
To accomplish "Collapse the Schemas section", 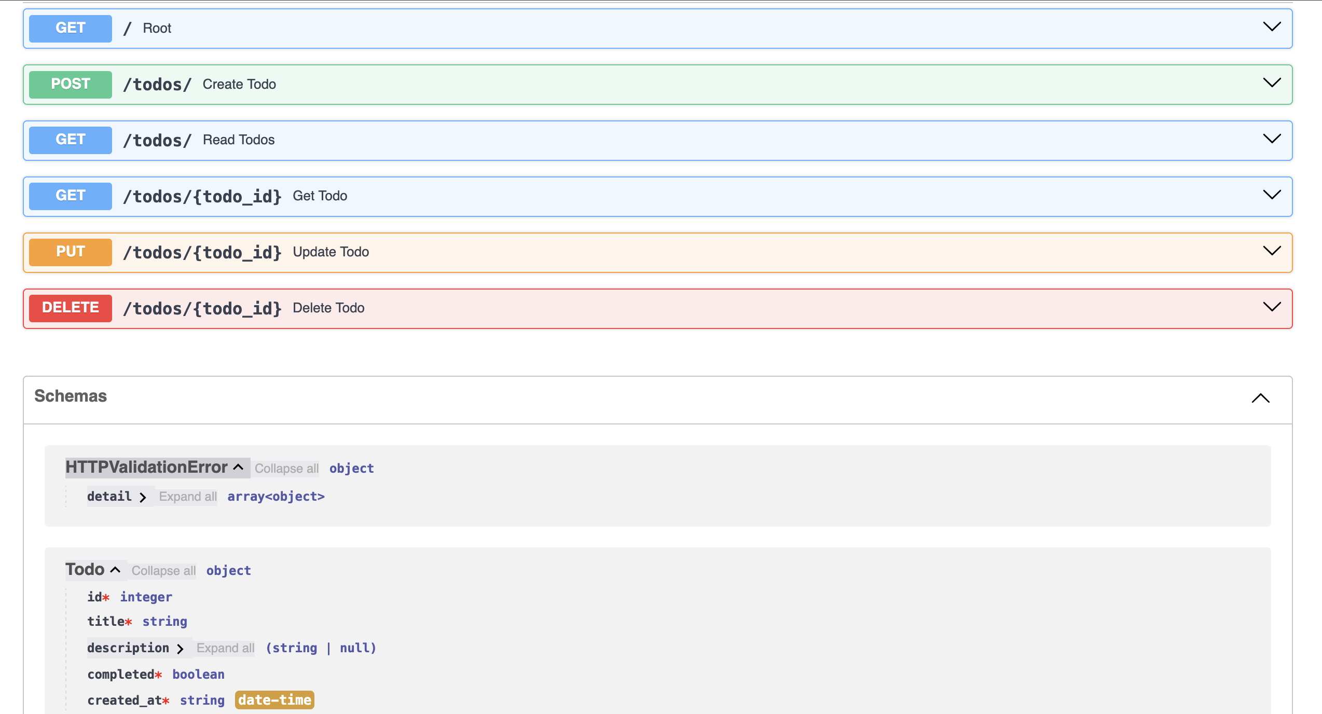I will click(x=1260, y=399).
